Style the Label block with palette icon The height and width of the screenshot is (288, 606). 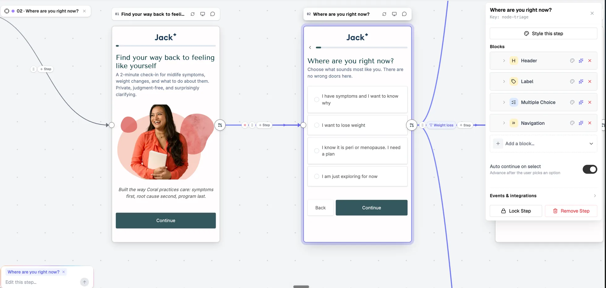point(572,81)
